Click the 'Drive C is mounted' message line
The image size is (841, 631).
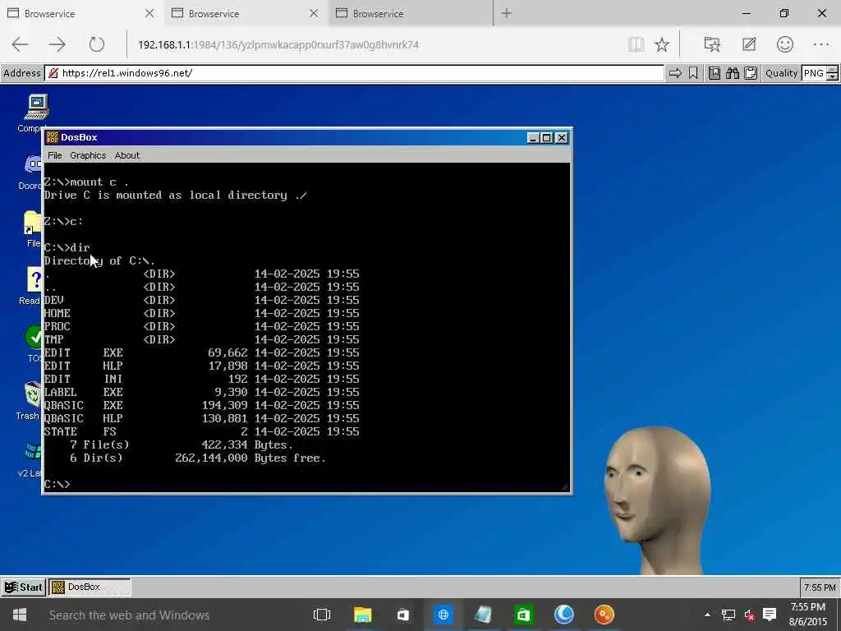(x=176, y=196)
